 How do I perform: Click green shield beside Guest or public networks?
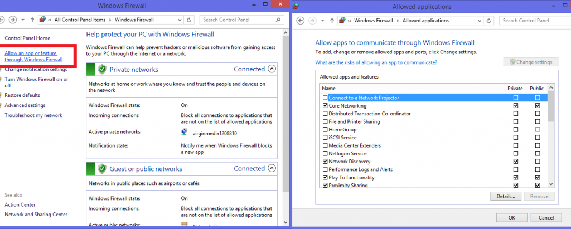[x=103, y=169]
